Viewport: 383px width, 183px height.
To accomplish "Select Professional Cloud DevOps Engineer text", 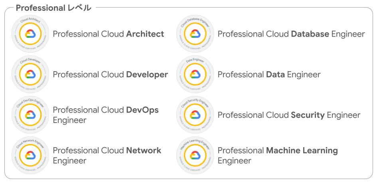I will coord(106,115).
